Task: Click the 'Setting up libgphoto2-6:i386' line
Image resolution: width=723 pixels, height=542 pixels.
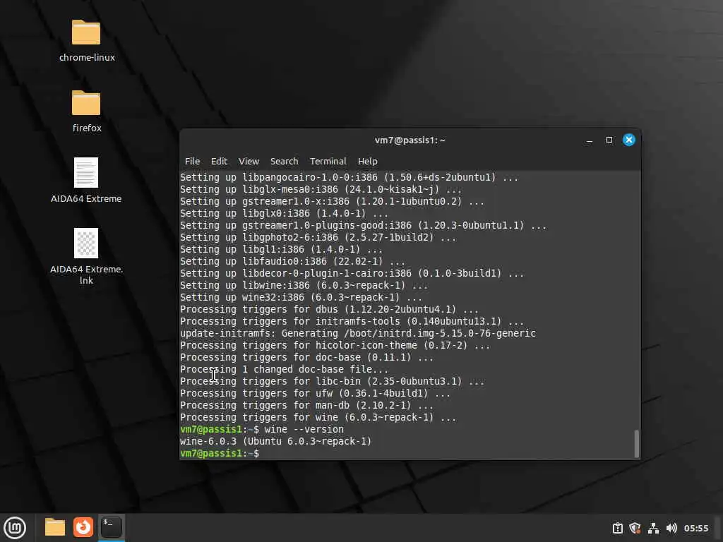Action: pyautogui.click(x=318, y=237)
